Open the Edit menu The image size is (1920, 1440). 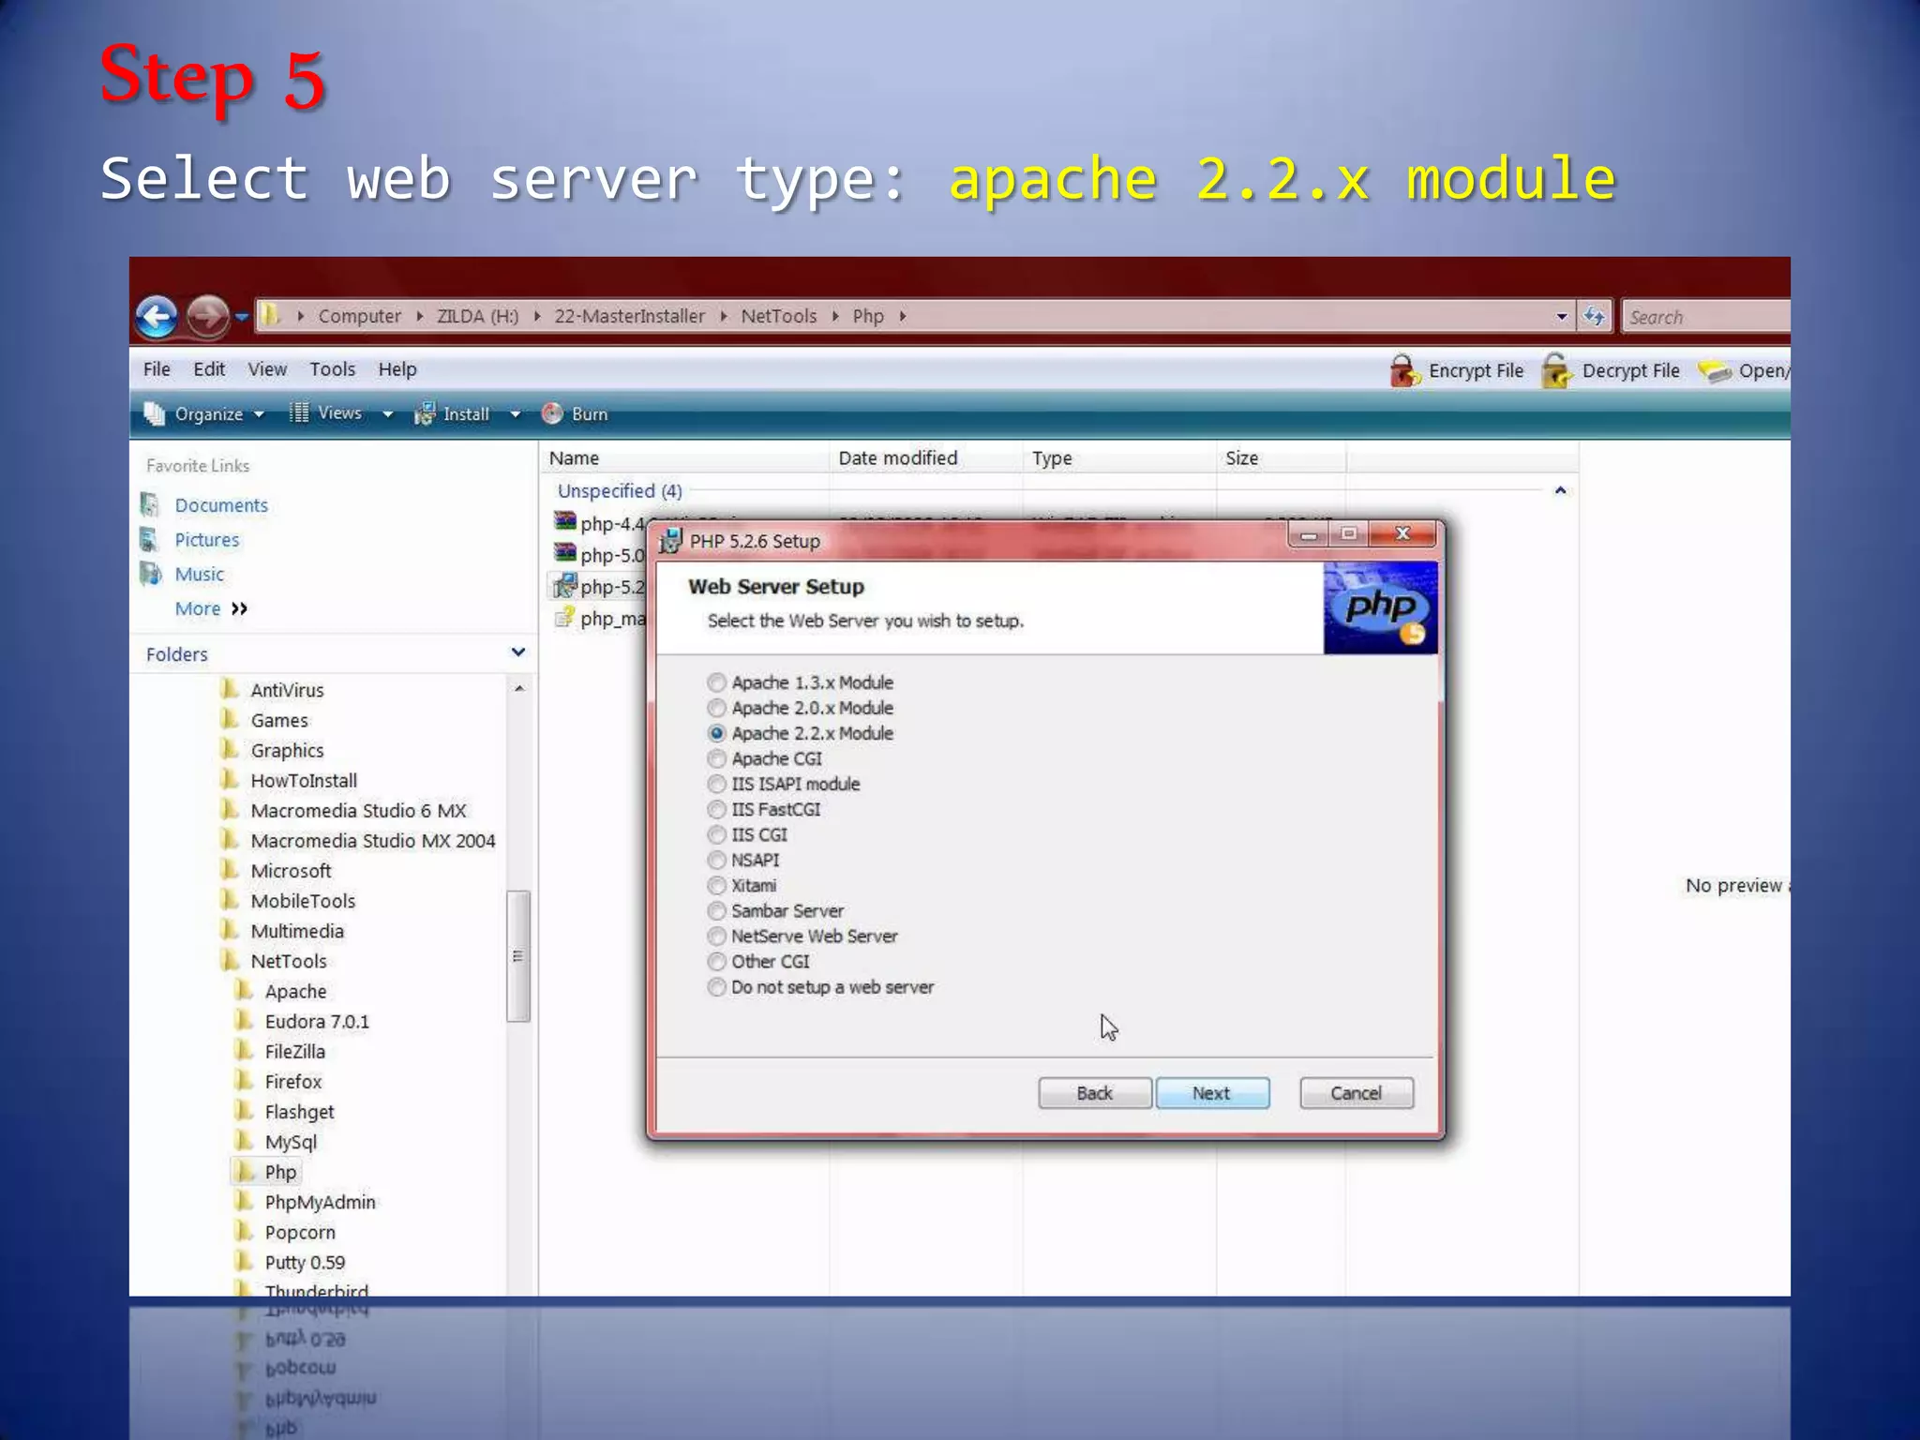(209, 369)
